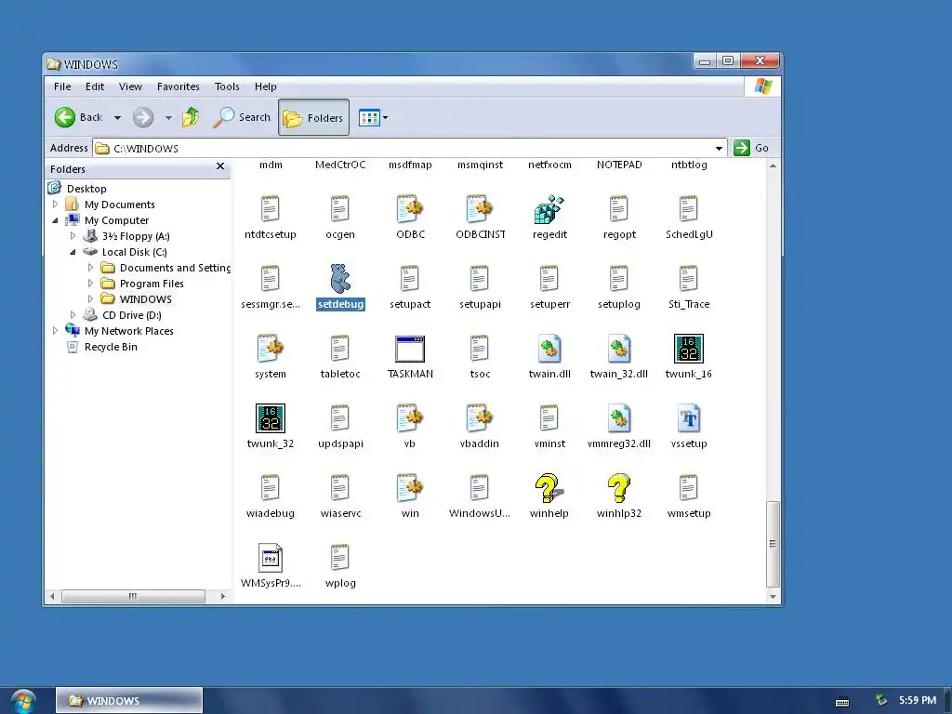Select Recycle Bin in the folder tree
The height and width of the screenshot is (714, 952).
click(x=111, y=347)
